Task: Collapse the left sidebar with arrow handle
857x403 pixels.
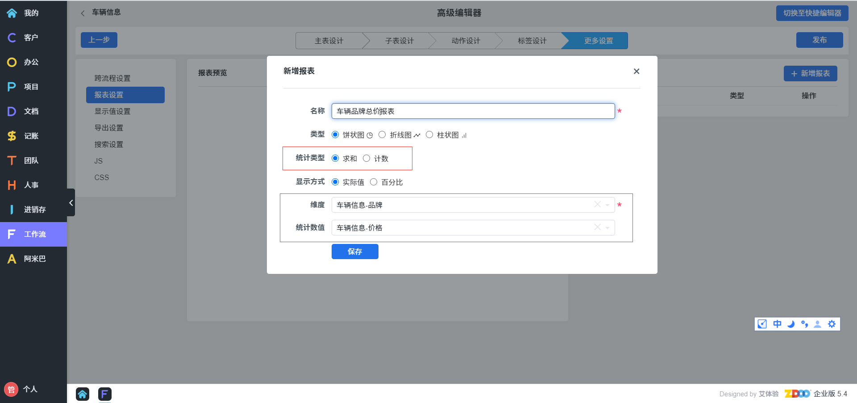Action: click(x=71, y=203)
